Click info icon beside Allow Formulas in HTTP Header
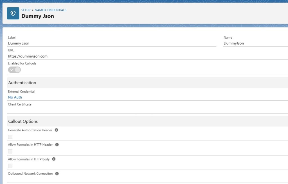This screenshot has height=184, width=288. (57, 145)
